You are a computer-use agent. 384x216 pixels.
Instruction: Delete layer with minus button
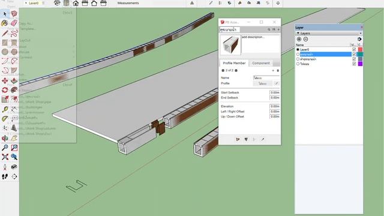(x=305, y=39)
